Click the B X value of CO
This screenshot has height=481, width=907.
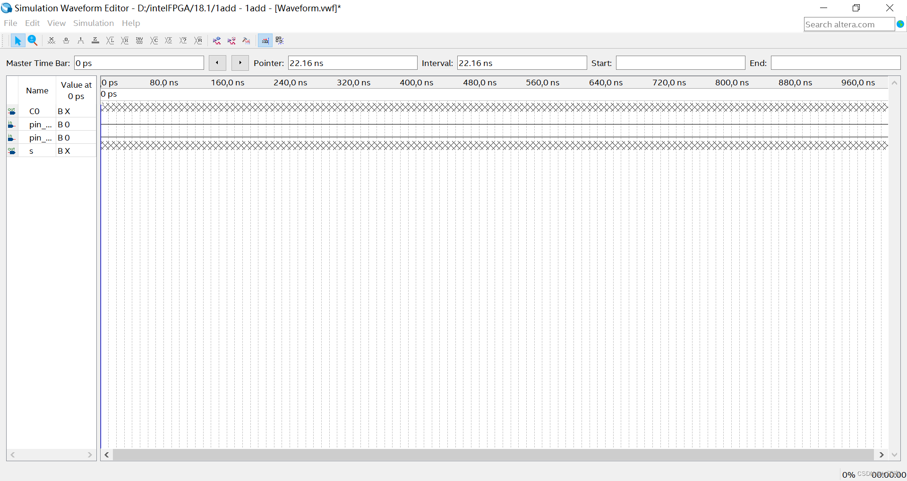64,111
